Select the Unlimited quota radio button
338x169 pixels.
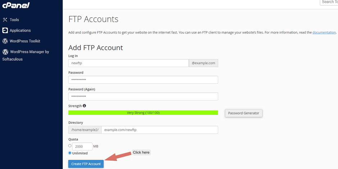point(70,153)
